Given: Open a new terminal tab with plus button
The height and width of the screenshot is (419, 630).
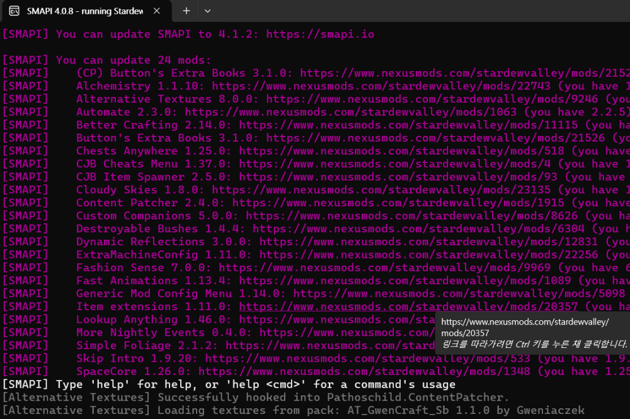Looking at the screenshot, I should (186, 11).
